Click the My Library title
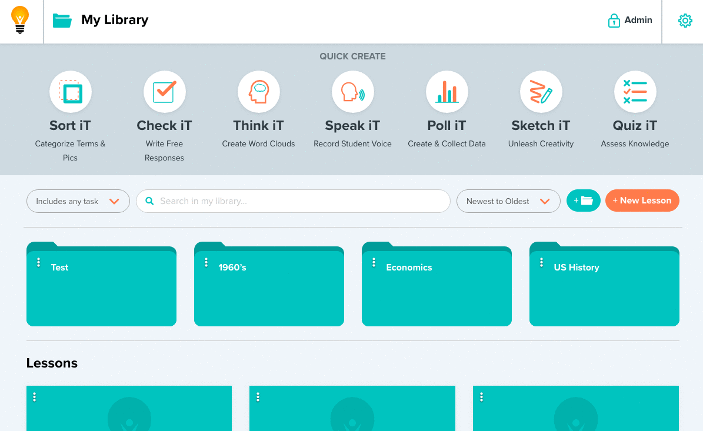This screenshot has height=431, width=703. (115, 20)
